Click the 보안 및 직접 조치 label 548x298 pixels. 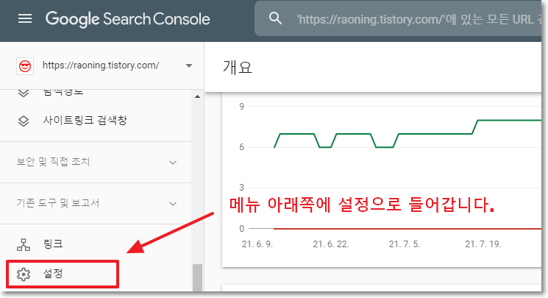(x=53, y=162)
